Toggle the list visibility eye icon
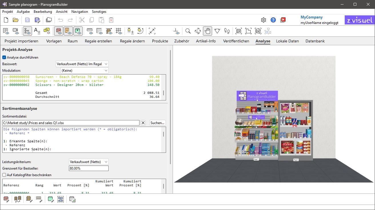This screenshot has width=375, height=210. coord(6,31)
